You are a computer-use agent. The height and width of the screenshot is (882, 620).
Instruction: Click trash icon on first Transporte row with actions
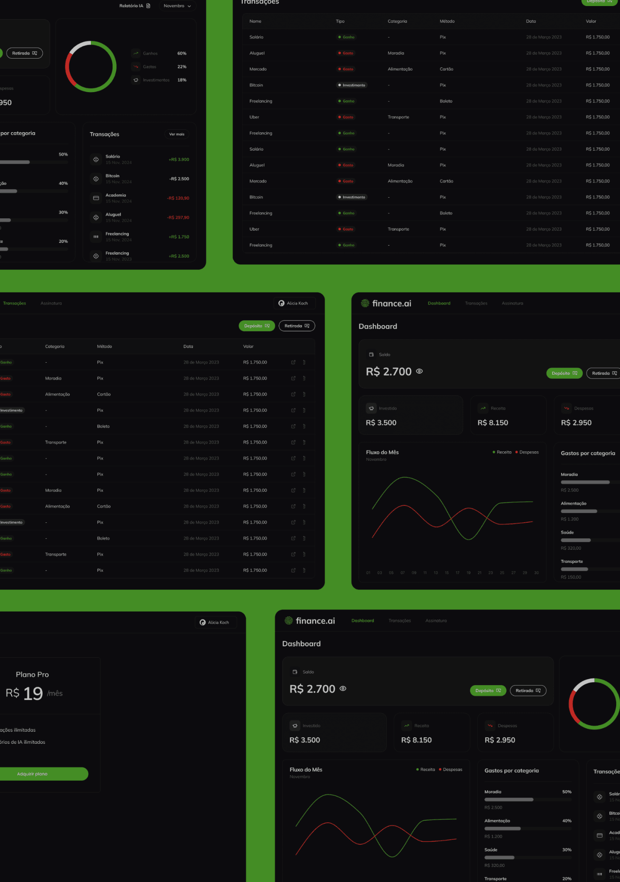tap(304, 442)
